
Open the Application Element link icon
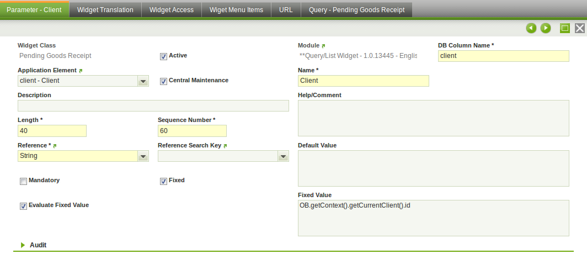pos(81,71)
